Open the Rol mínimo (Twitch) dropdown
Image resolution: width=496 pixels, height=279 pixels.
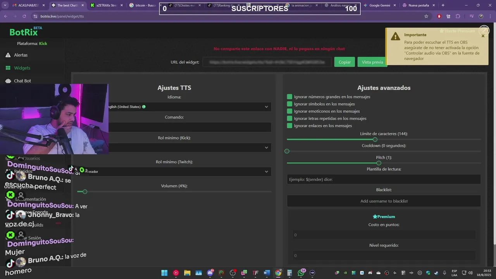(x=174, y=171)
